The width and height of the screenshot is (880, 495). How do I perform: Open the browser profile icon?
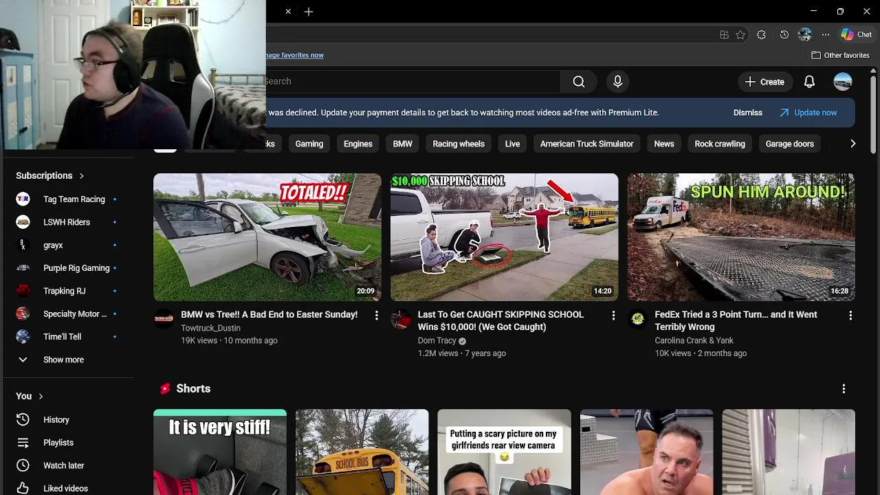click(805, 34)
